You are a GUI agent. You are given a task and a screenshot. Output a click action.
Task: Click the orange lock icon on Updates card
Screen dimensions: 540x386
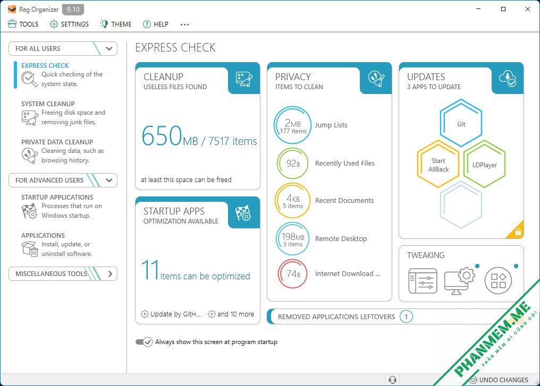point(518,232)
